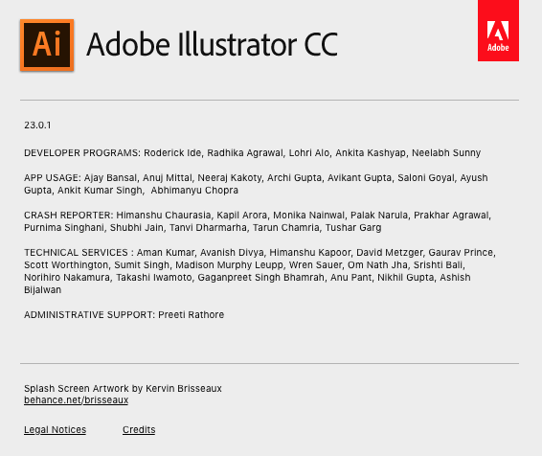Click the name Tushar Garg
The height and width of the screenshot is (456, 542).
(x=353, y=227)
